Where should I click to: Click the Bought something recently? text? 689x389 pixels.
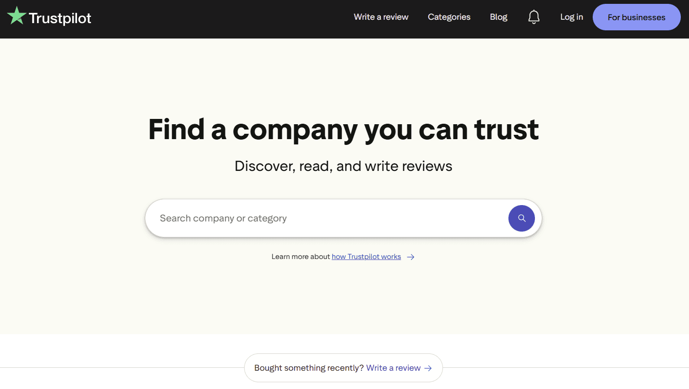(309, 368)
